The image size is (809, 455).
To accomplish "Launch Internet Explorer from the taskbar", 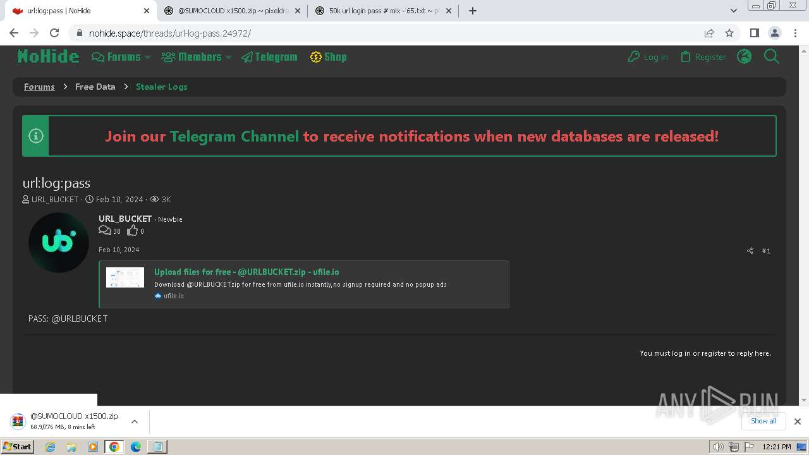I will click(51, 447).
